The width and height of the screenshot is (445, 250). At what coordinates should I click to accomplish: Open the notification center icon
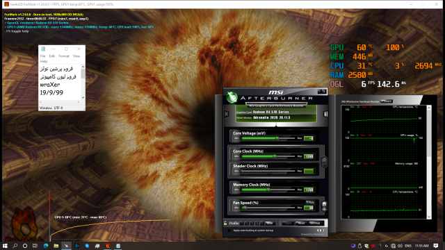[436, 246]
